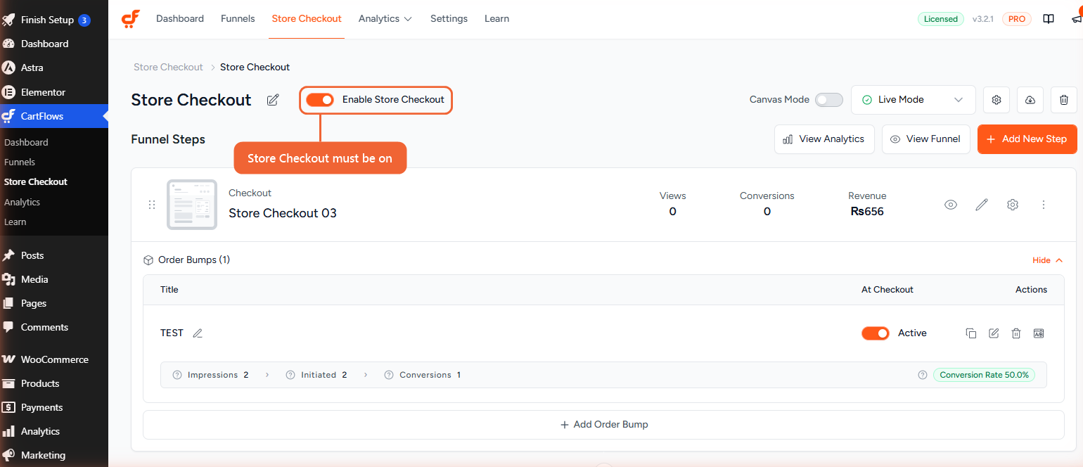Screen dimensions: 1083x467
Task: Click Store Checkout 03 step title
Action: pos(283,213)
